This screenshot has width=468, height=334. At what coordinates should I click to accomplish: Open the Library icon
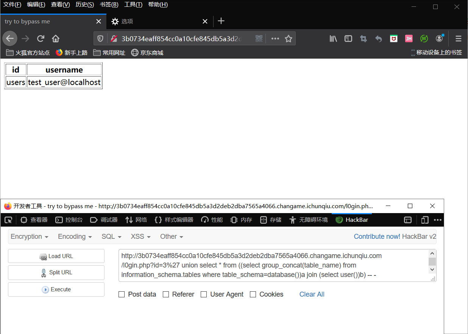pyautogui.click(x=333, y=39)
